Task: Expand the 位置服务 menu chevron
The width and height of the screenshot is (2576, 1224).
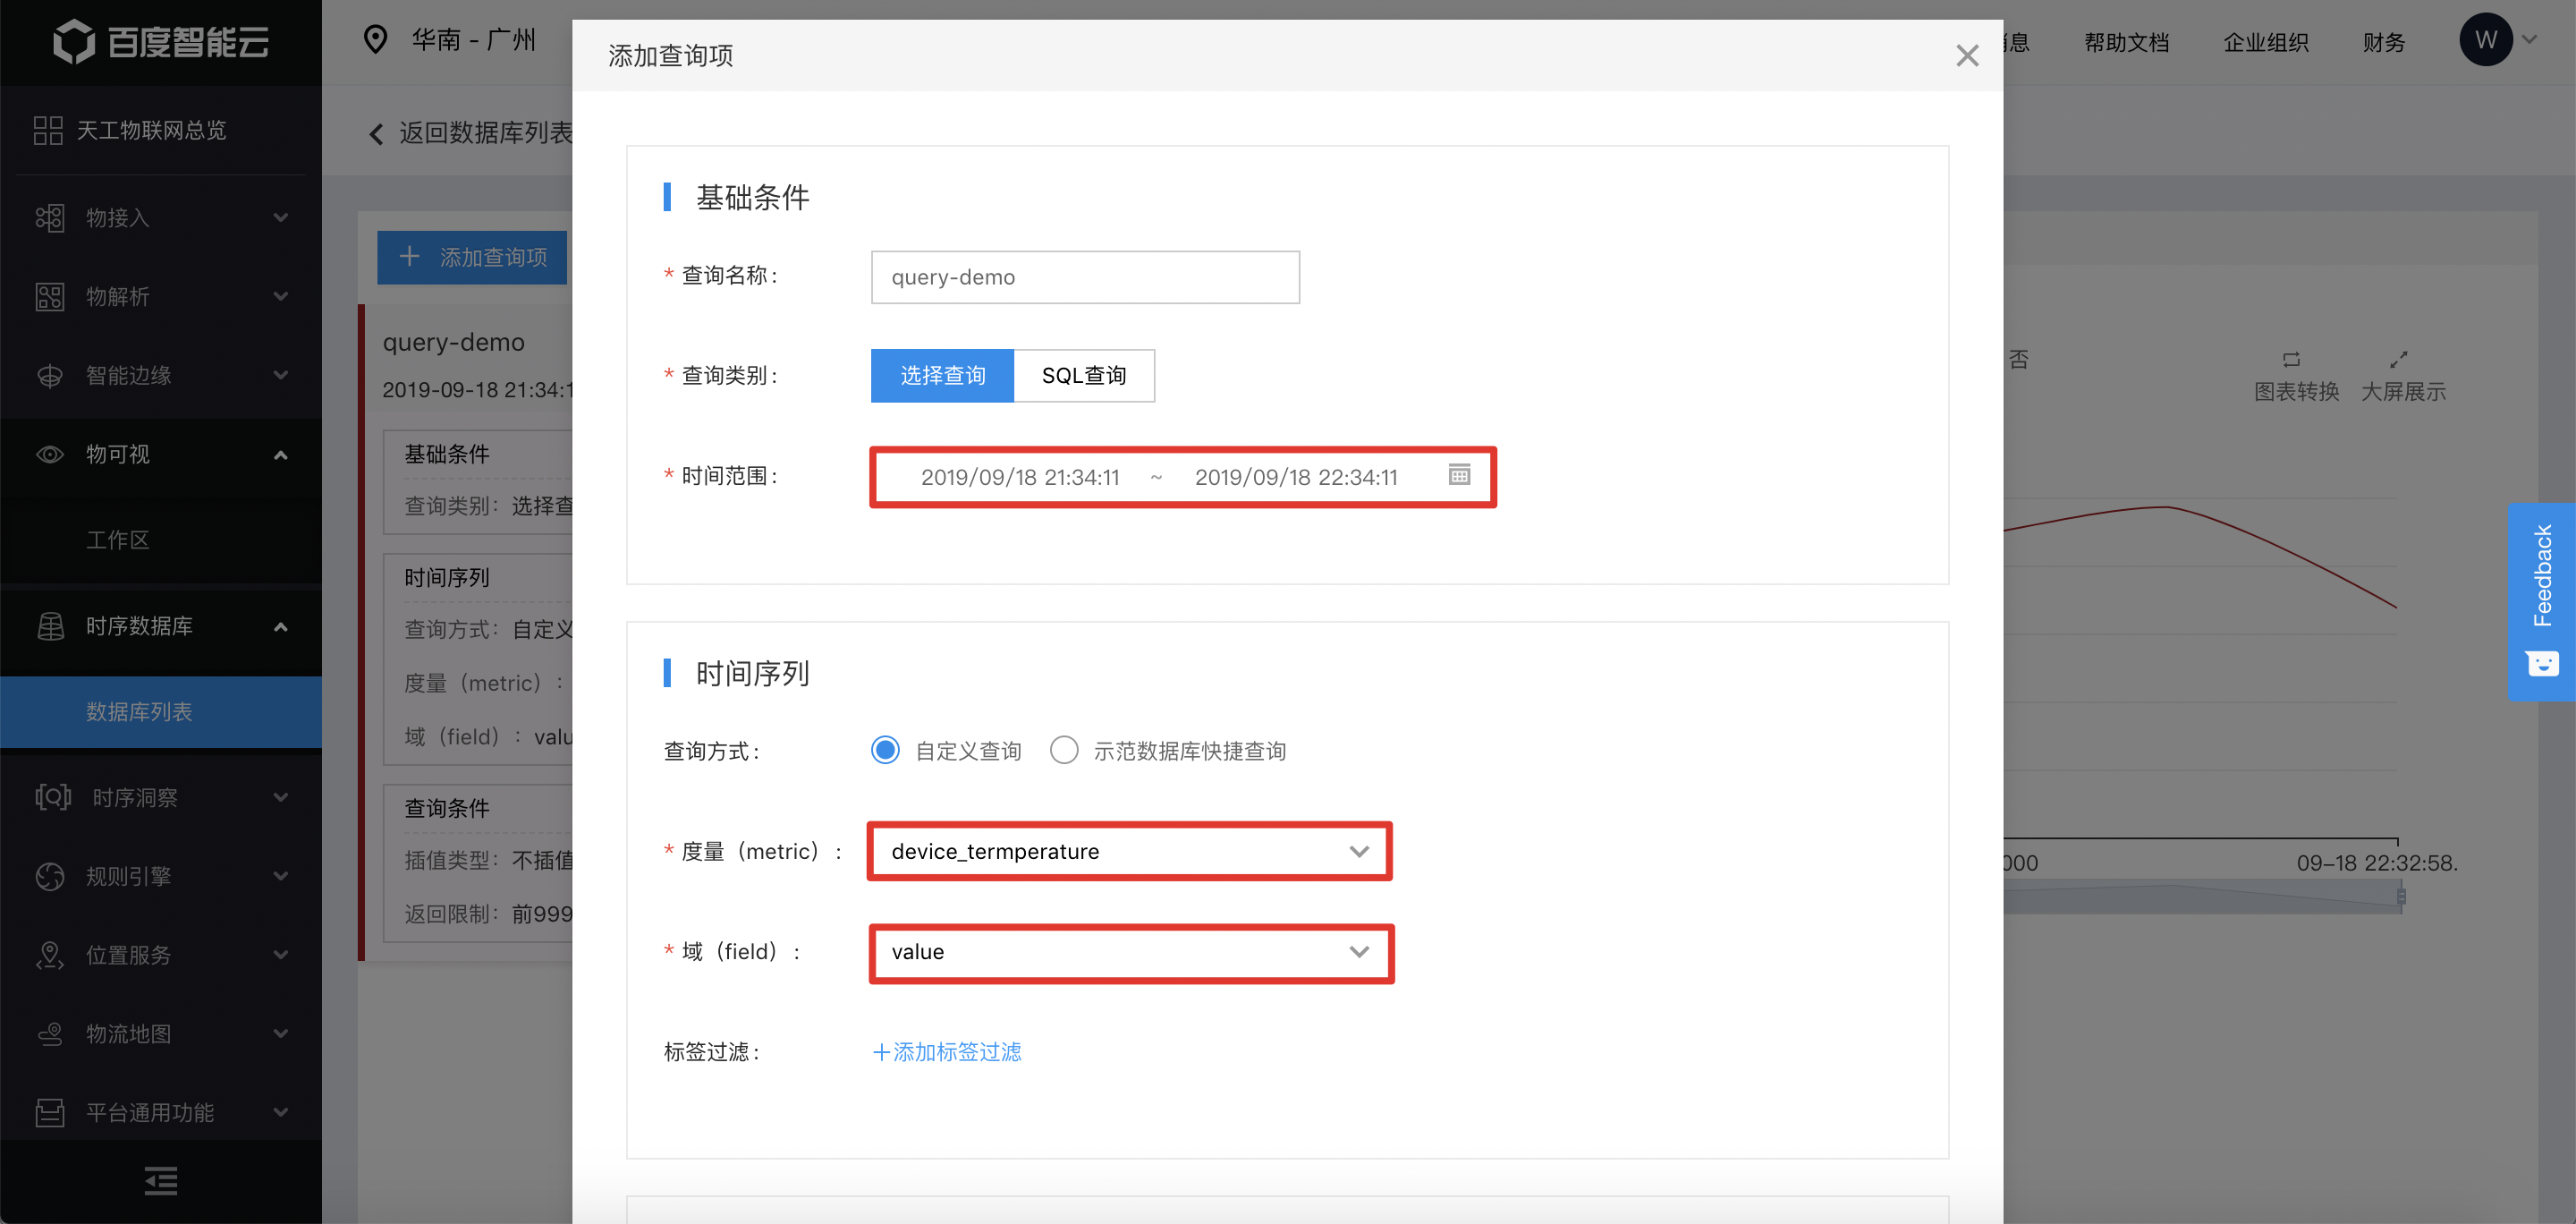Action: coord(281,955)
